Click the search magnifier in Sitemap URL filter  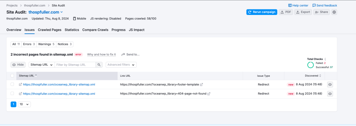[x=99, y=65]
